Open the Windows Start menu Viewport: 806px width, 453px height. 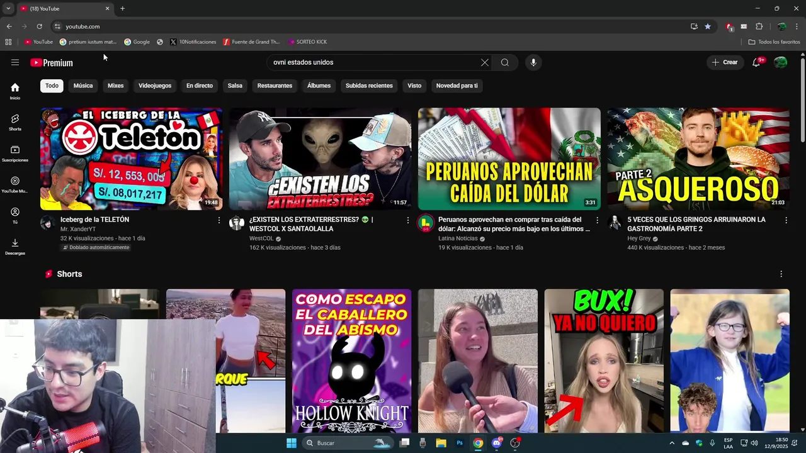pos(292,443)
